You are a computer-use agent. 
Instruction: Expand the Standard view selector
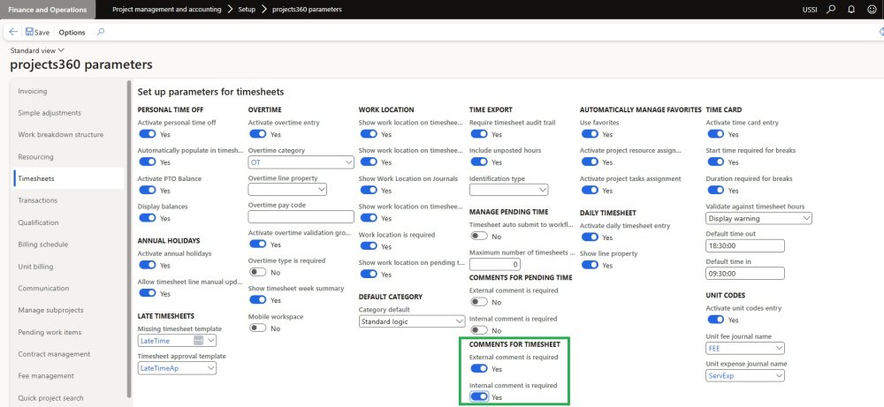[31, 50]
